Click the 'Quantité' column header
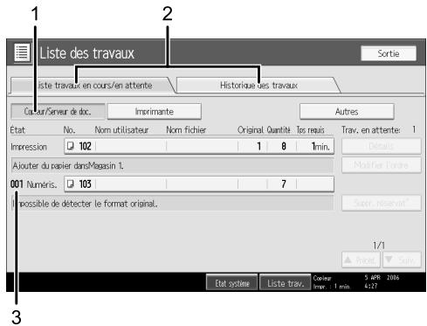 pos(279,130)
